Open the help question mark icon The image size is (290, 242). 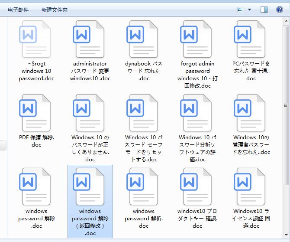(x=280, y=10)
